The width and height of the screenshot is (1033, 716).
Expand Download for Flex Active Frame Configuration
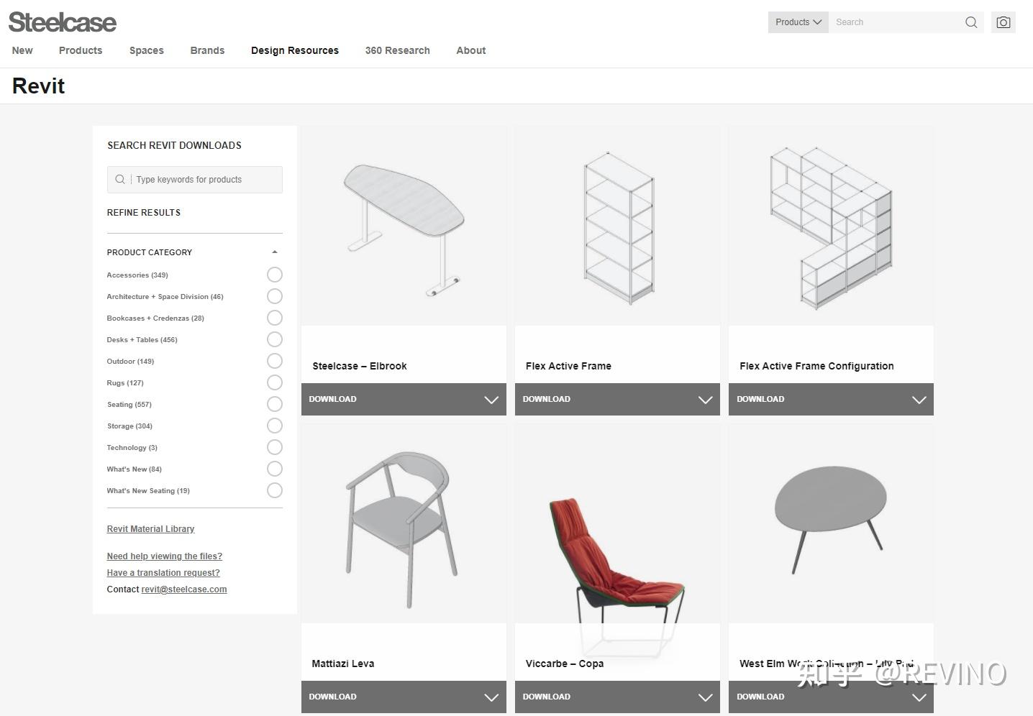[x=831, y=399]
